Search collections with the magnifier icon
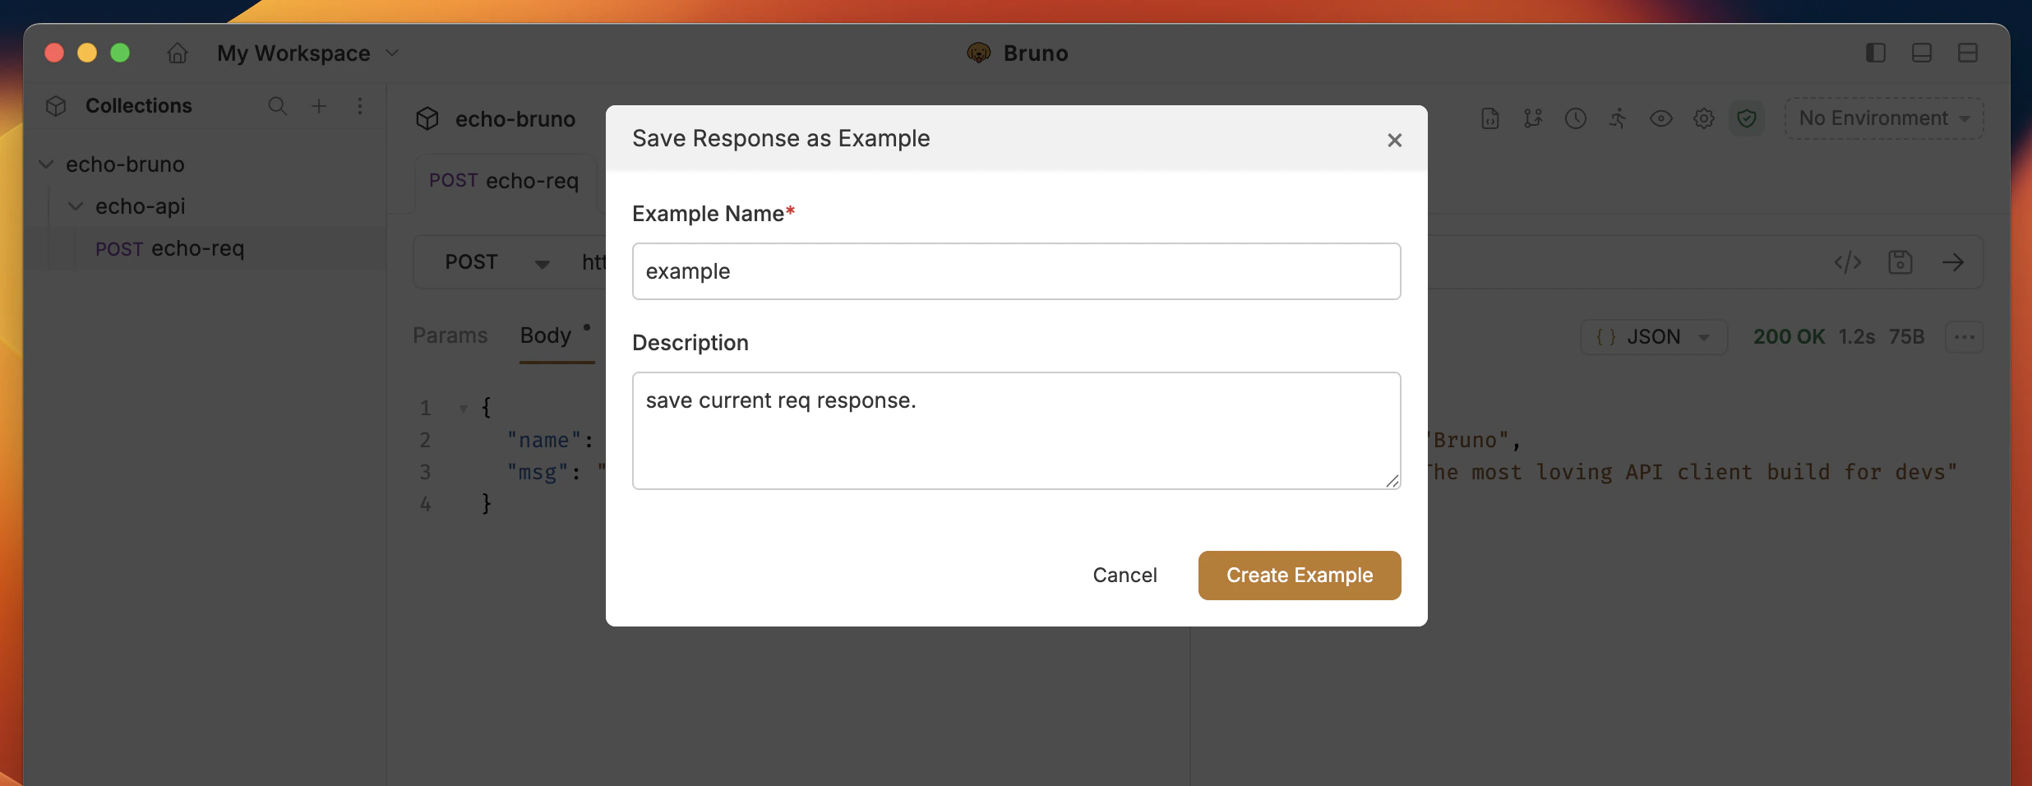The width and height of the screenshot is (2032, 786). [278, 106]
